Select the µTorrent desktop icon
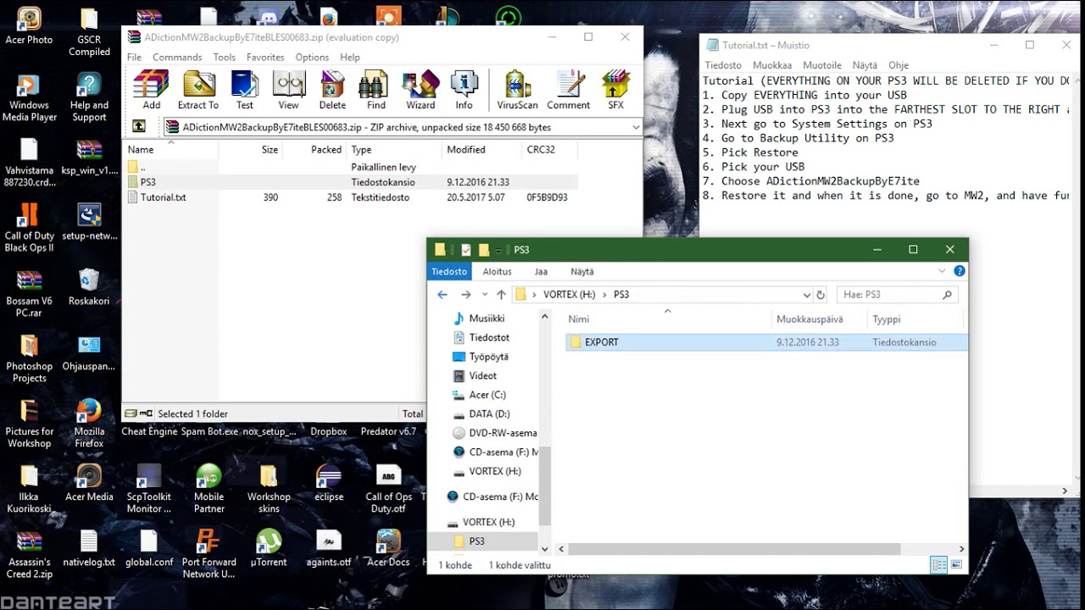1085x610 pixels. 269,547
